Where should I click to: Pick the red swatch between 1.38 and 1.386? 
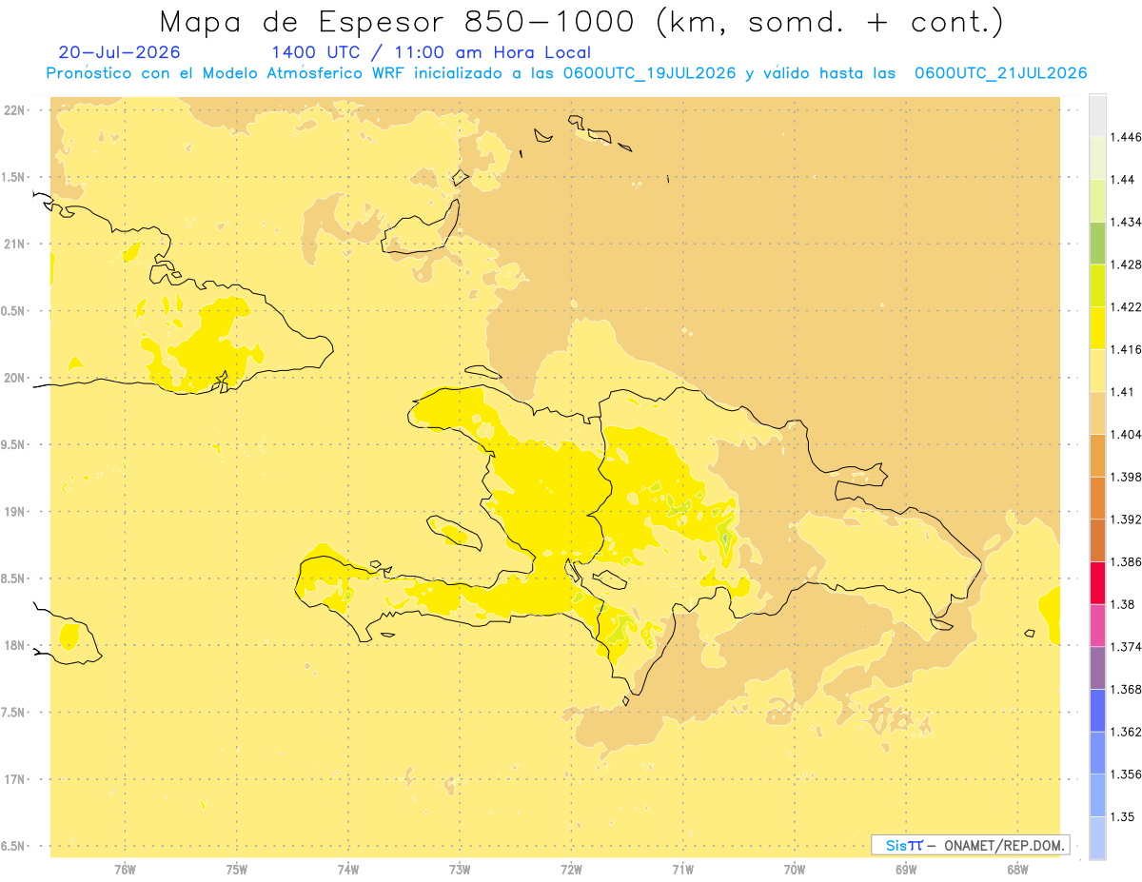[x=1097, y=582]
